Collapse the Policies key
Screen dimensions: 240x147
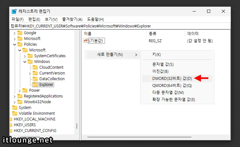(x=14, y=45)
